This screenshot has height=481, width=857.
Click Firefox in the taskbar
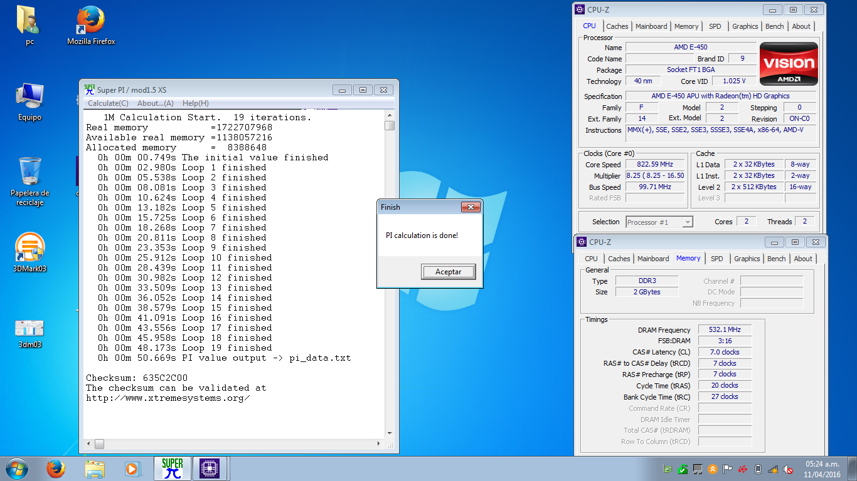click(56, 468)
